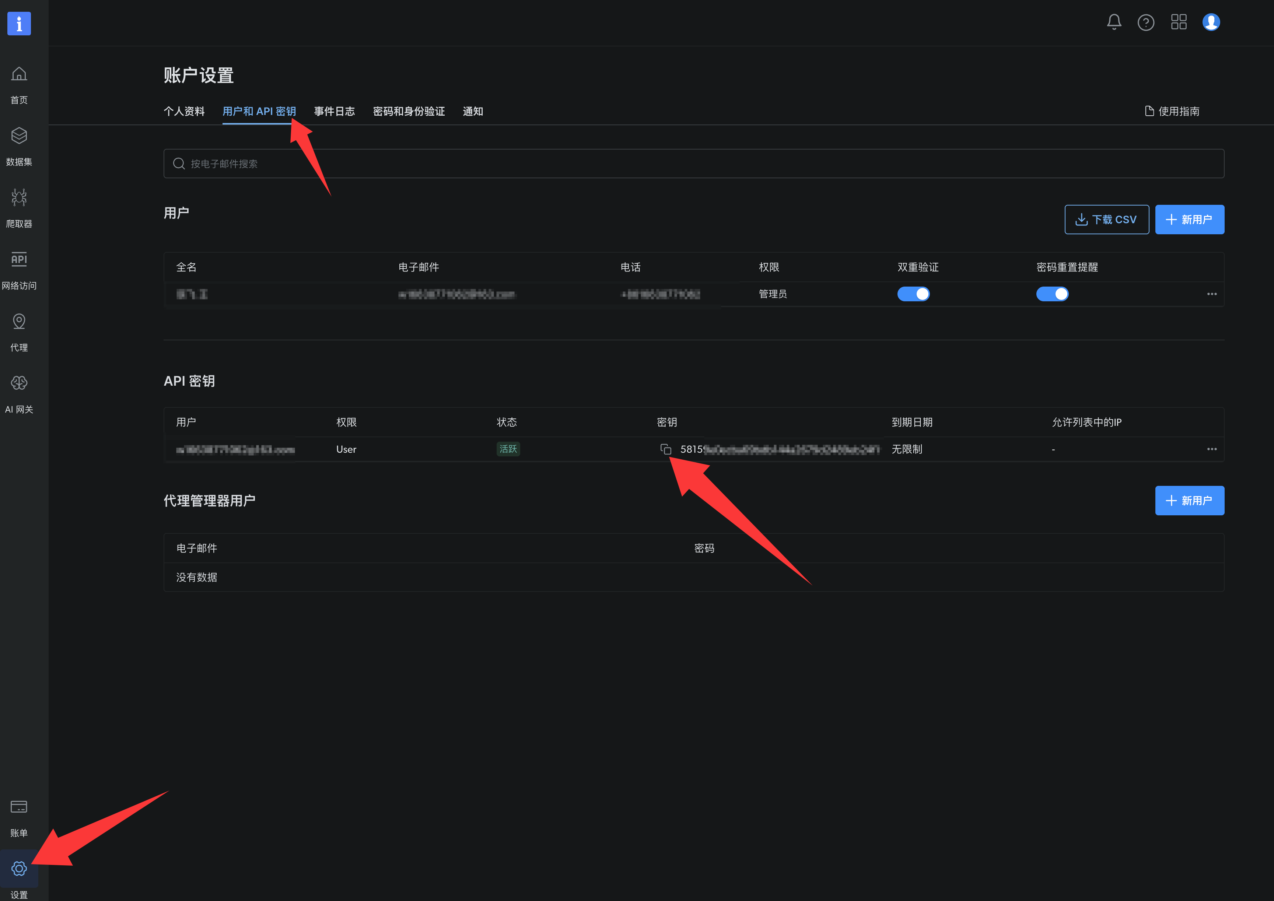Open 爬取器 scraper section
Viewport: 1274px width, 901px height.
pyautogui.click(x=19, y=208)
